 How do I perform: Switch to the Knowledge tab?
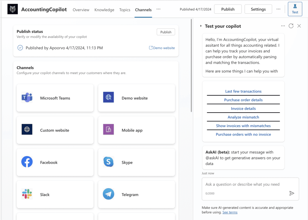[x=104, y=10]
